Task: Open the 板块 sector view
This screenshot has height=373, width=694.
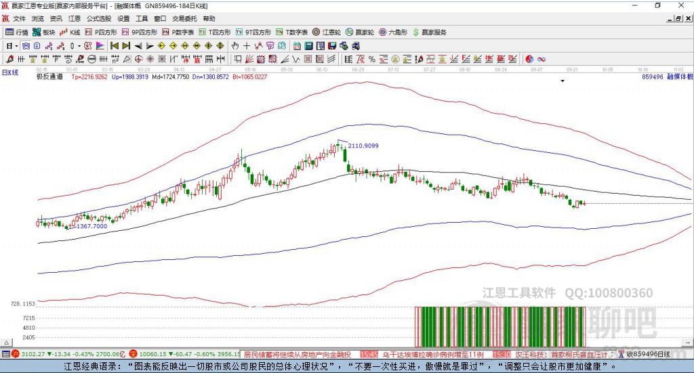Action: pyautogui.click(x=44, y=32)
